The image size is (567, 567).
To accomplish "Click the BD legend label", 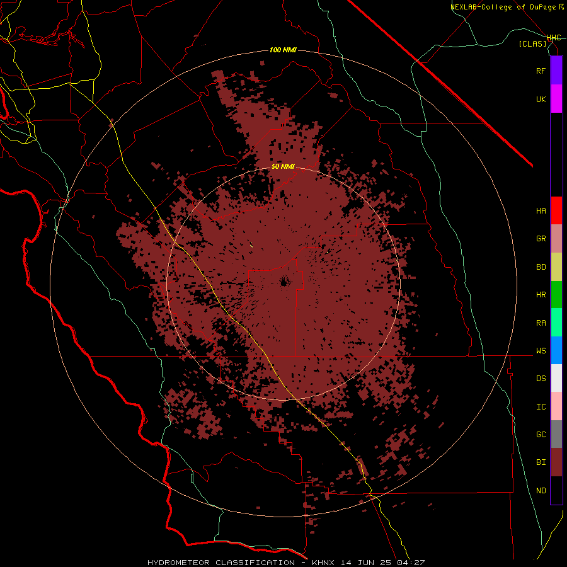I will [x=541, y=267].
